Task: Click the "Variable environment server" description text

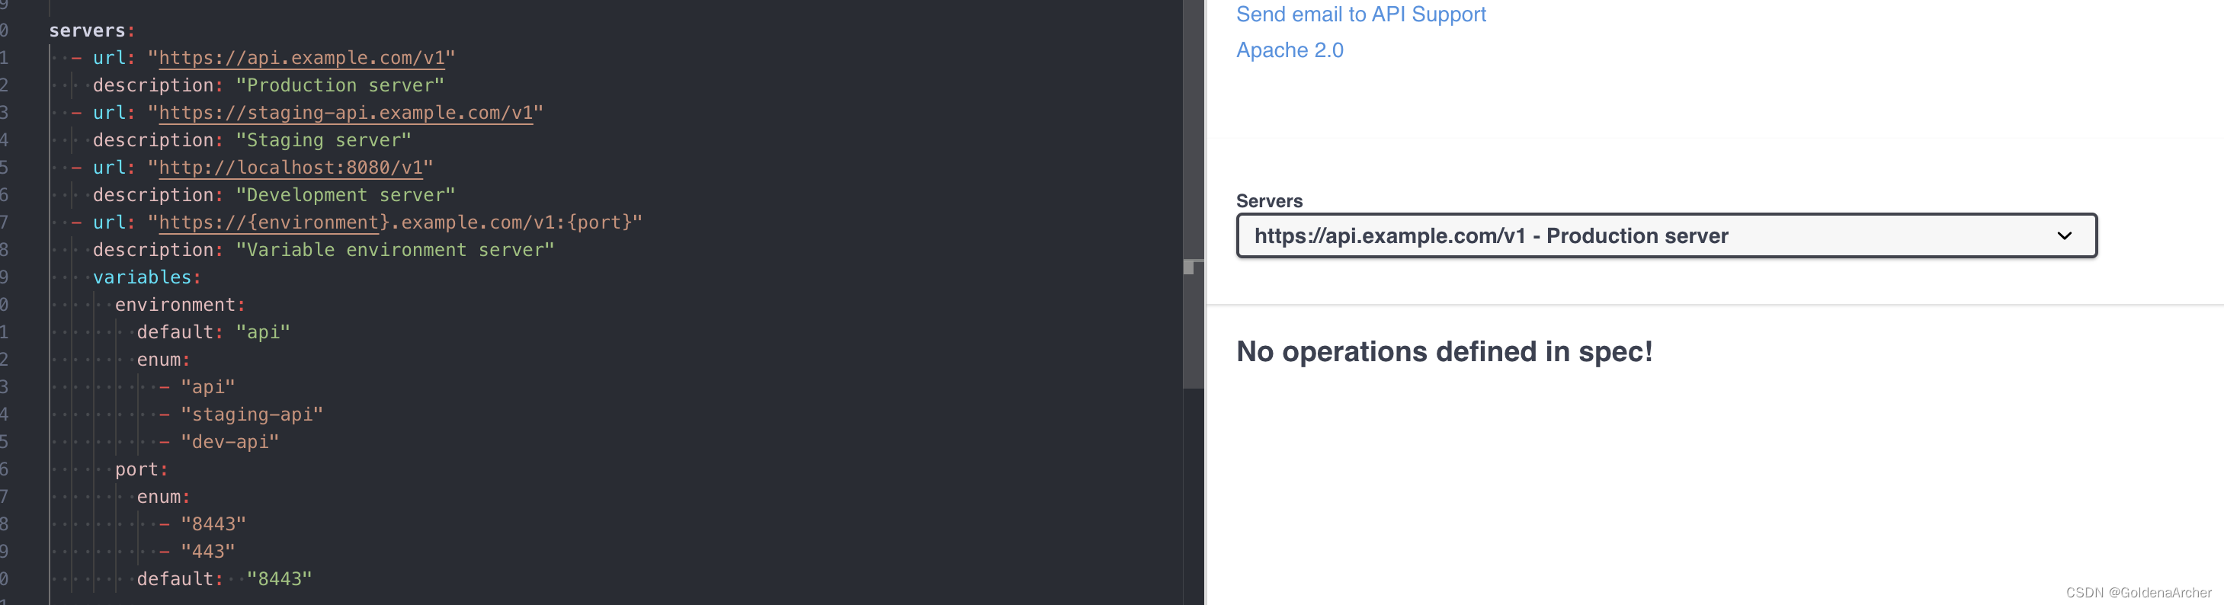Action: coord(396,249)
